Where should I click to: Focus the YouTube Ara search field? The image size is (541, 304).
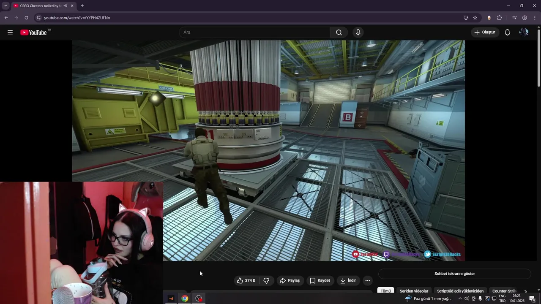coord(254,33)
